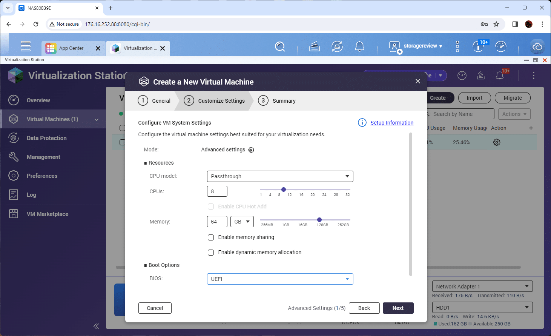Close the App Center tab
The width and height of the screenshot is (551, 336).
(x=98, y=48)
